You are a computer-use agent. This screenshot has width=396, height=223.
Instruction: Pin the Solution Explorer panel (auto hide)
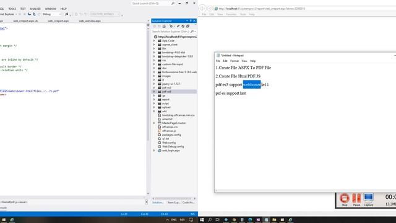tap(191, 20)
